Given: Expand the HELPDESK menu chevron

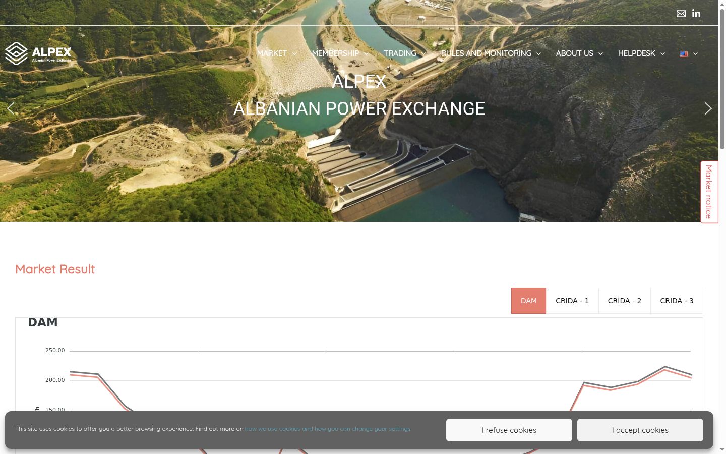Looking at the screenshot, I should coord(662,53).
